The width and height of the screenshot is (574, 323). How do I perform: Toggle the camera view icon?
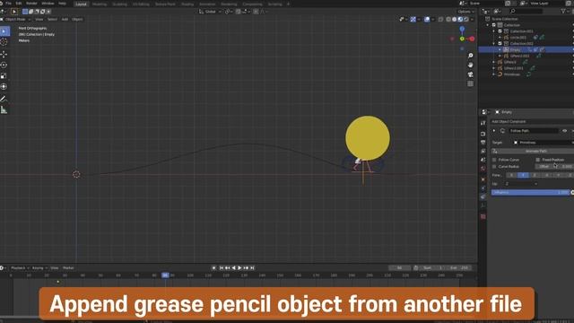click(x=470, y=74)
